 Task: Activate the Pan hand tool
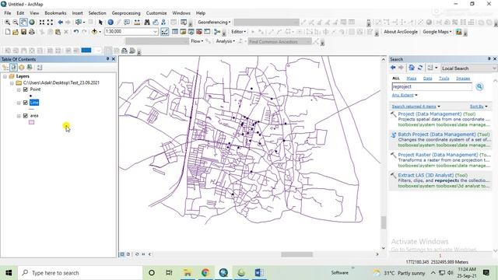point(23,23)
